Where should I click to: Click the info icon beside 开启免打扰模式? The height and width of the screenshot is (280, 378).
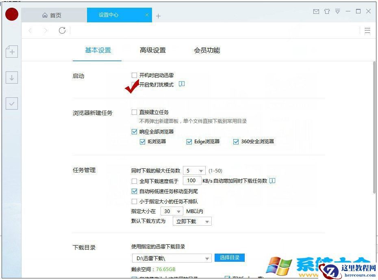pos(182,84)
